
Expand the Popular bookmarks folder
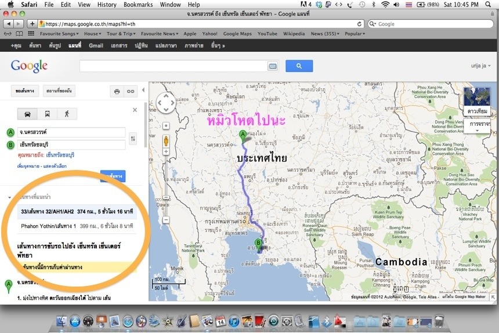355,34
